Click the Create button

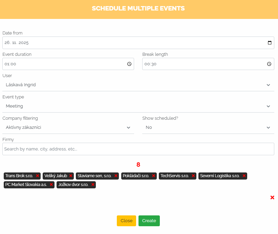pos(149,221)
